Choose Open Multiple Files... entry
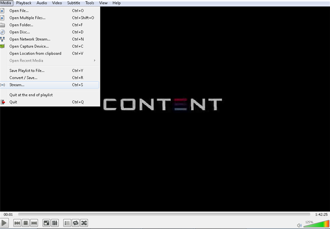This screenshot has height=229, width=330. [50, 18]
